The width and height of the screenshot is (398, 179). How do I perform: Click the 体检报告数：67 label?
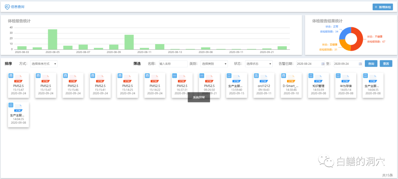click(376, 42)
